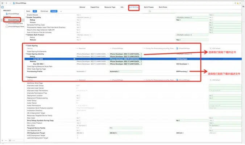Open Provisioning Profile Automatic dropdown in target column
245x145 pixels.
click(x=126, y=71)
